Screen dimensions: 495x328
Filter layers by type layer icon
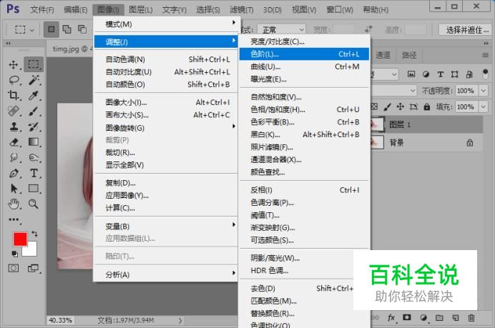pos(441,74)
